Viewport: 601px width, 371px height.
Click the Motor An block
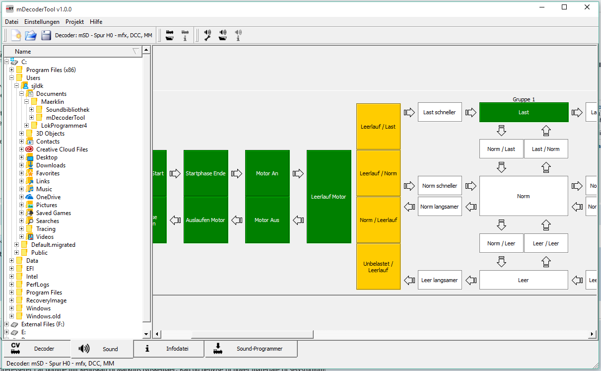click(x=267, y=173)
